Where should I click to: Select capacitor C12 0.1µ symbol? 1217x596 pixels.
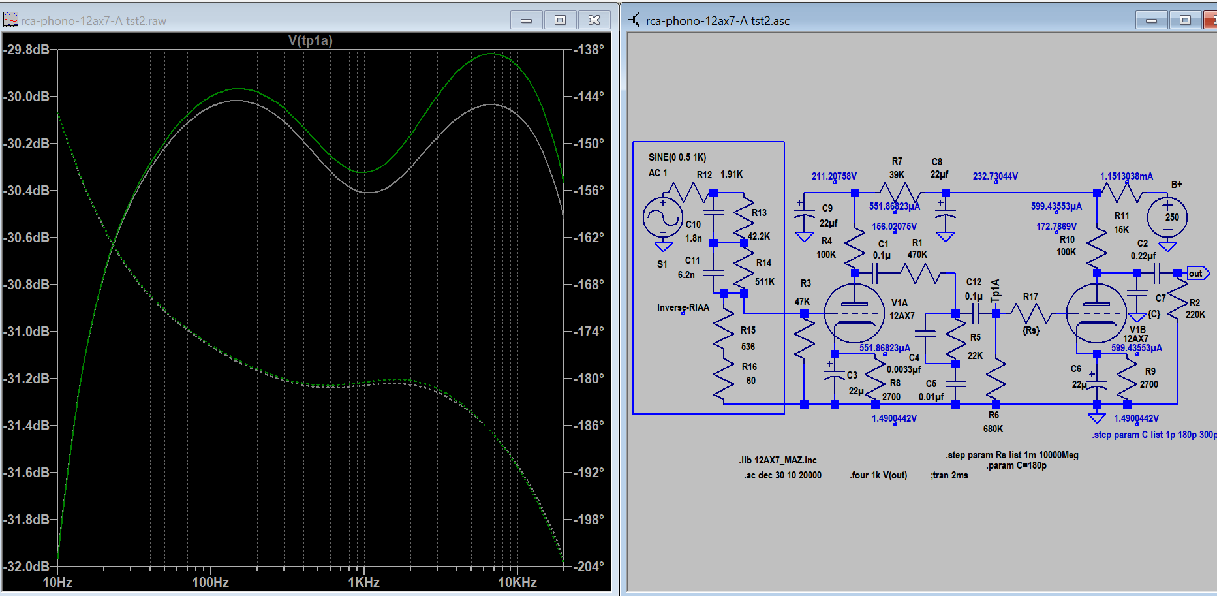tap(976, 314)
